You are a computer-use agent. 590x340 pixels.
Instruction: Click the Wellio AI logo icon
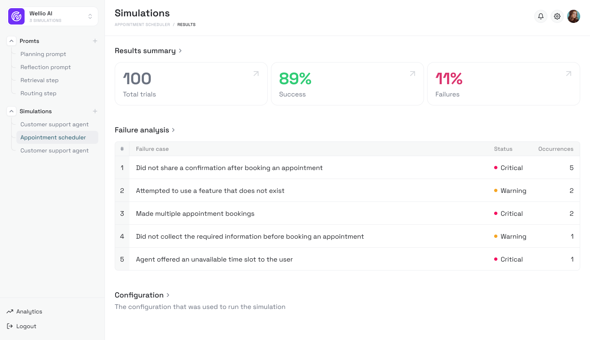coord(16,16)
